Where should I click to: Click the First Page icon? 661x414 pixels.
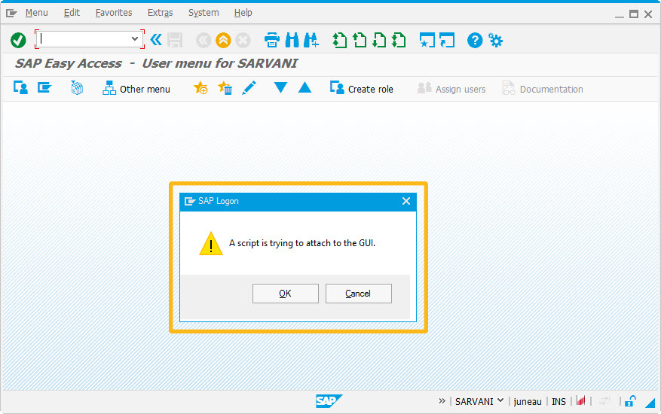click(x=340, y=41)
